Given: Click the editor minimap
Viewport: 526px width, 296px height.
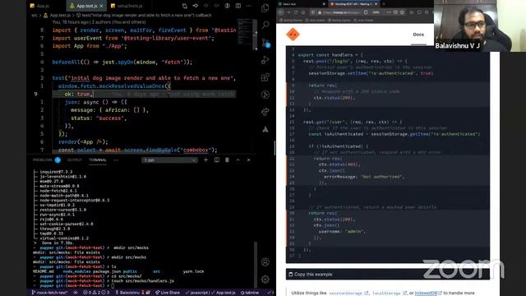Looking at the screenshot, I should [x=246, y=32].
